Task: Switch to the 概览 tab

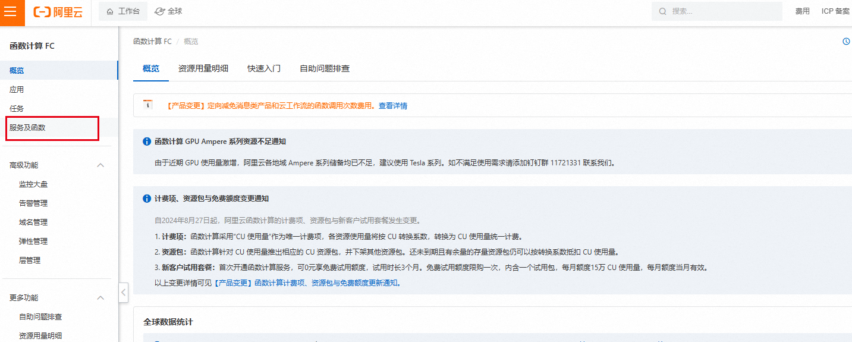Action: [151, 69]
